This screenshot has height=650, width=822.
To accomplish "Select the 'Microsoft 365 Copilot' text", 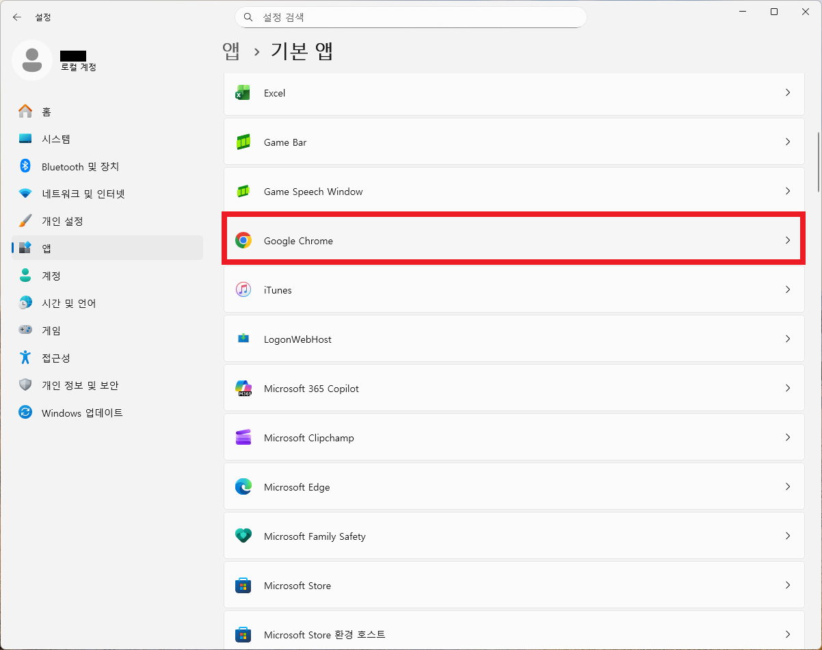I will [x=311, y=389].
